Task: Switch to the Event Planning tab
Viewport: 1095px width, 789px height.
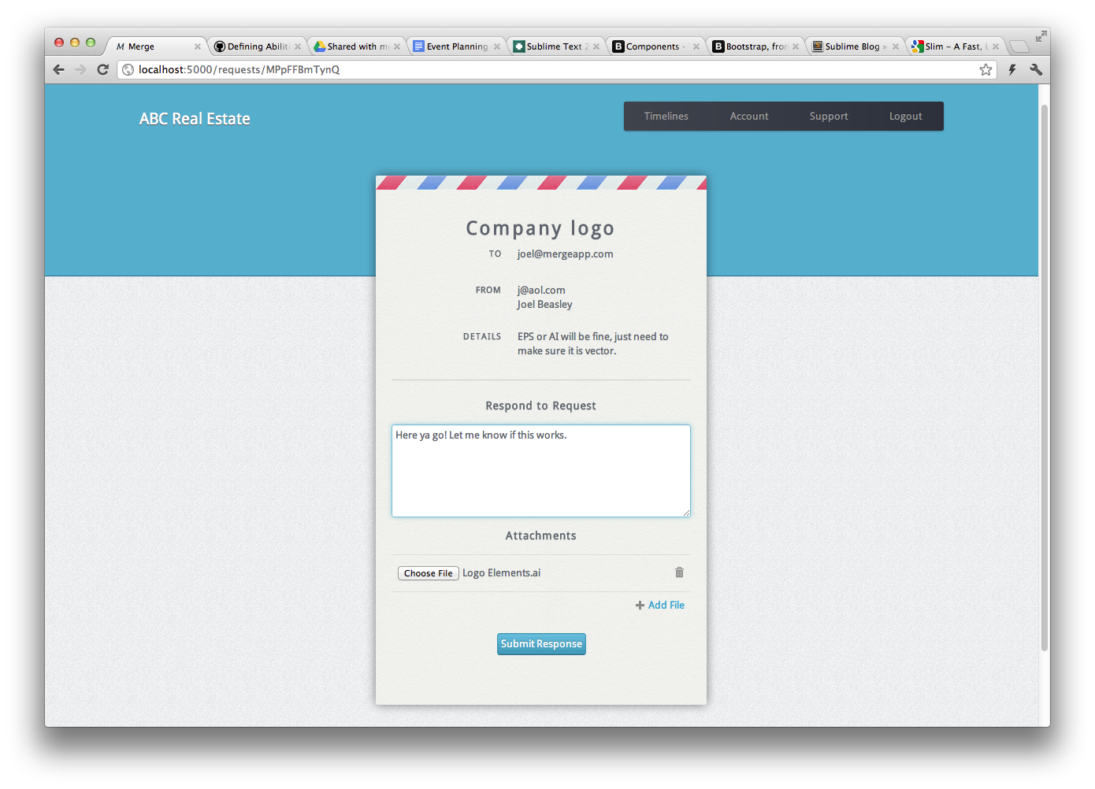Action: [x=457, y=46]
